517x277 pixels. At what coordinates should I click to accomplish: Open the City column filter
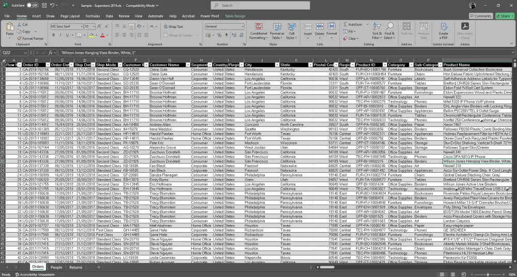(277, 65)
